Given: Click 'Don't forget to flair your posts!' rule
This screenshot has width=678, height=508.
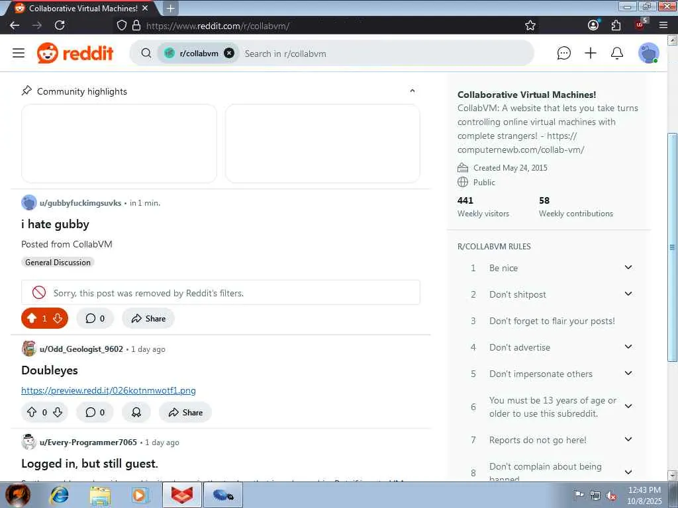Looking at the screenshot, I should click(552, 321).
